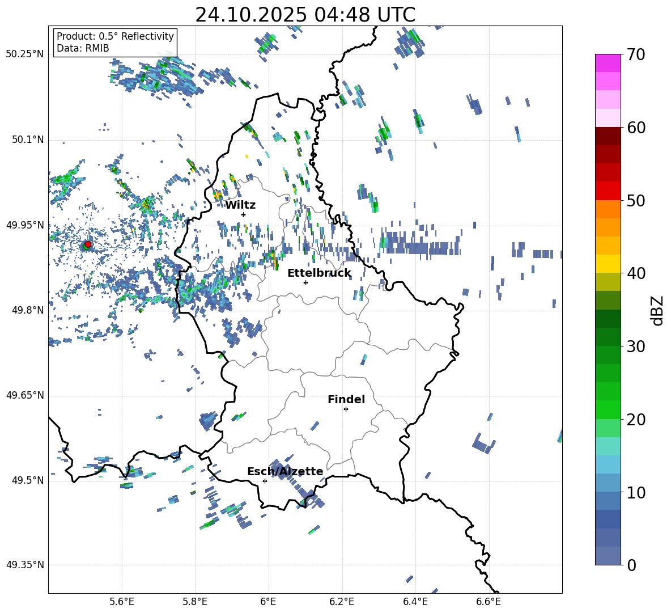Screen dimensions: 671x613
Task: Pick the magenta top colorbar segment
Action: (x=608, y=63)
